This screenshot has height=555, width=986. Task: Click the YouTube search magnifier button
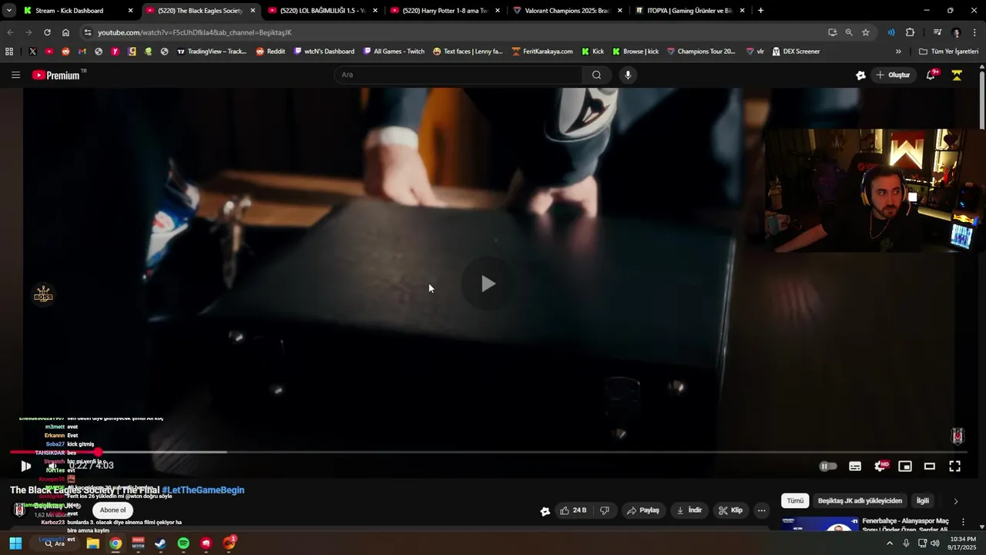[x=596, y=75]
